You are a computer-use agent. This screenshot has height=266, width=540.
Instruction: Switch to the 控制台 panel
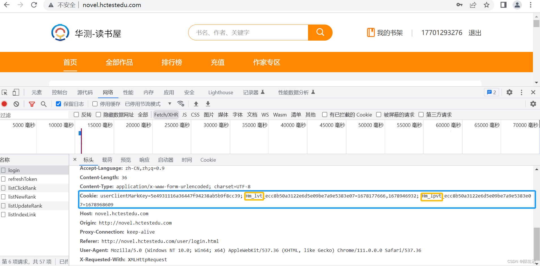(59, 92)
